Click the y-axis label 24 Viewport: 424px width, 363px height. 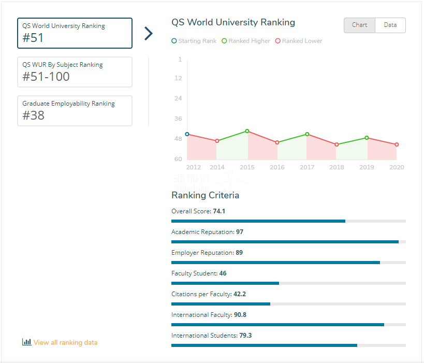[x=178, y=98]
